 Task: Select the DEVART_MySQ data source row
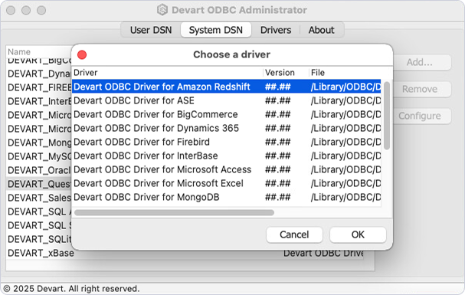[39, 156]
